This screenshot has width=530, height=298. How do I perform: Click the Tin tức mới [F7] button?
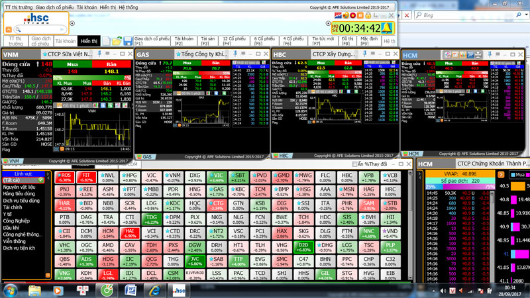[323, 41]
